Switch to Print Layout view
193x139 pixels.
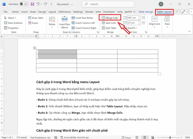[145, 137]
